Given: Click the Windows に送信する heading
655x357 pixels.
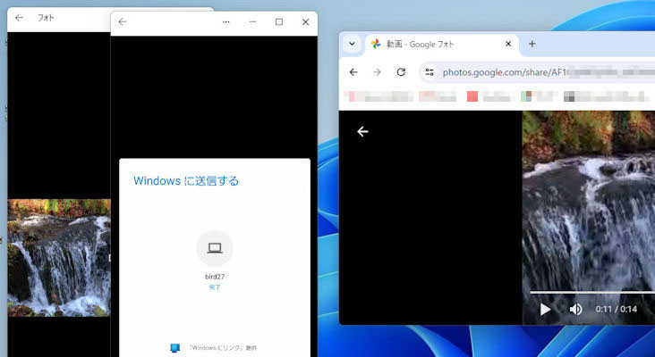Looking at the screenshot, I should [186, 181].
